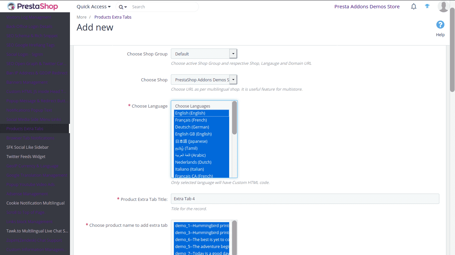Click the PrestaShop logo
Viewport: 455px width, 255px height.
[x=33, y=7]
